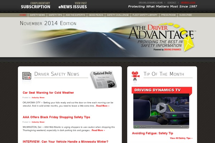Click the Updated Daily newspaper image
Image resolution: width=215 pixels, height=143 pixels.
pos(104,79)
